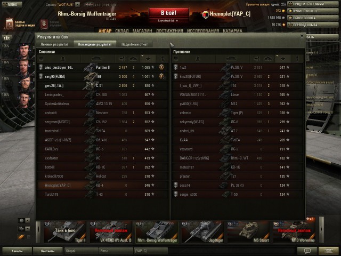
Task: Toggle the small carousel checkbox bottom-left
Action: pos(28,237)
